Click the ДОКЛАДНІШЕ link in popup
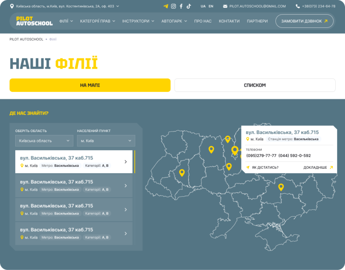This screenshot has width=345, height=270. [315, 168]
